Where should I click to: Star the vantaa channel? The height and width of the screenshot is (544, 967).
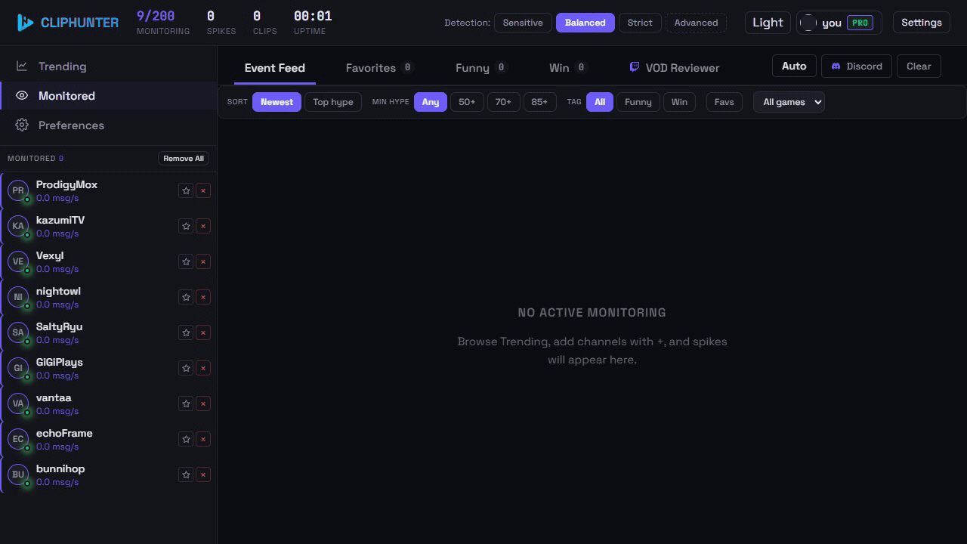[186, 403]
